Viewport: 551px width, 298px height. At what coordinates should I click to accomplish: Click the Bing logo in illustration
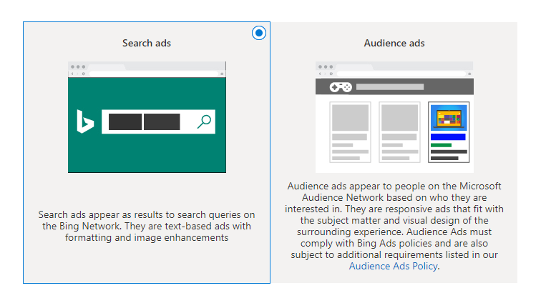pyautogui.click(x=85, y=121)
